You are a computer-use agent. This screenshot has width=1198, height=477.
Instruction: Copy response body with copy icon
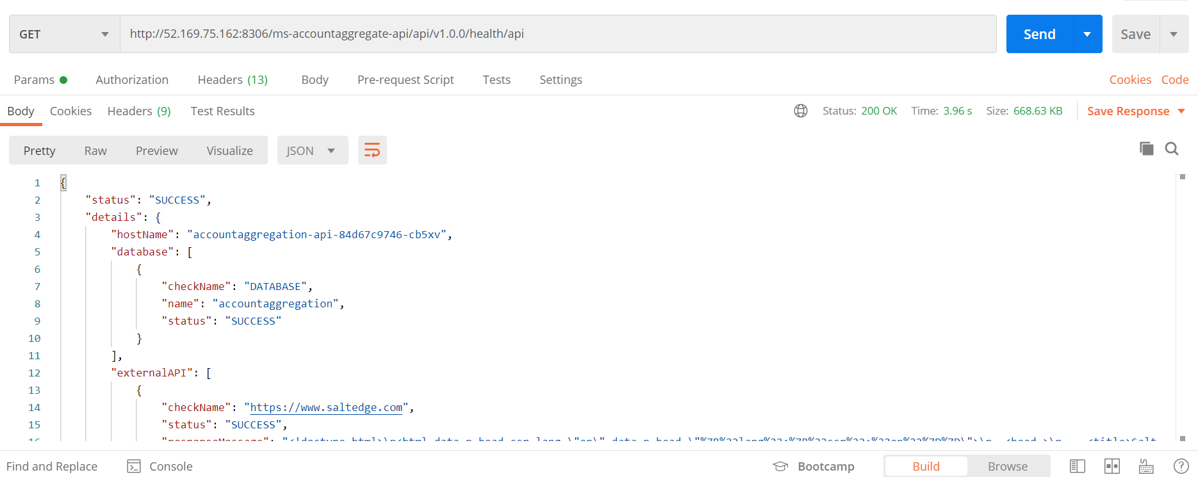(1146, 149)
